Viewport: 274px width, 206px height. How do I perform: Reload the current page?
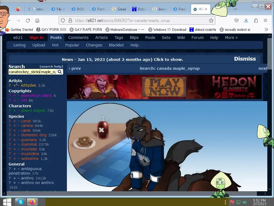pyautogui.click(x=28, y=20)
